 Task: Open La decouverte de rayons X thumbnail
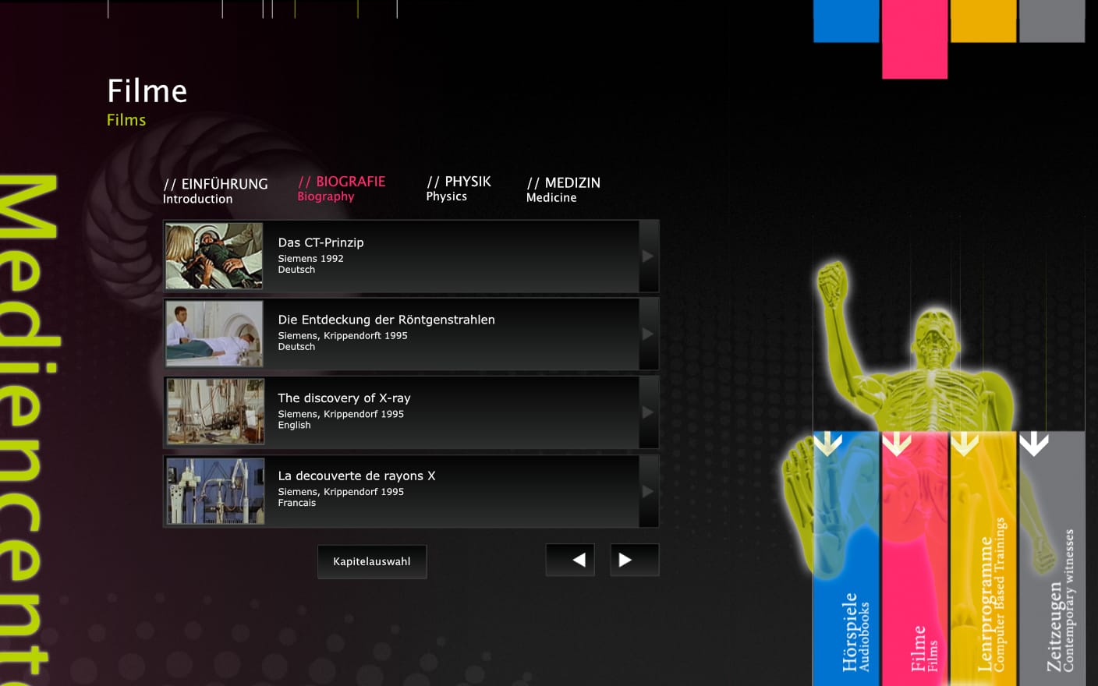(x=215, y=491)
